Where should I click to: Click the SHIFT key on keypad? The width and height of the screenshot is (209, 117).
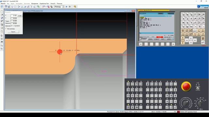pos(195,30)
